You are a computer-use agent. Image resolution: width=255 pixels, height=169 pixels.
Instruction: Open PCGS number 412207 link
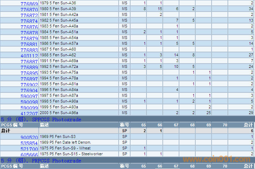pos(29,114)
